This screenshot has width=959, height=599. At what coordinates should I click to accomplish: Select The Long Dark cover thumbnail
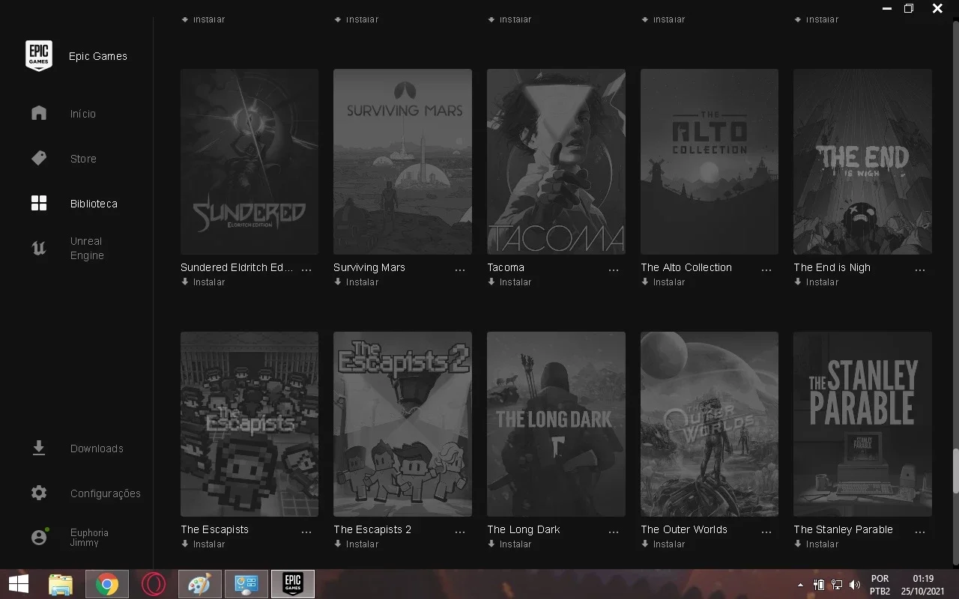tap(556, 424)
